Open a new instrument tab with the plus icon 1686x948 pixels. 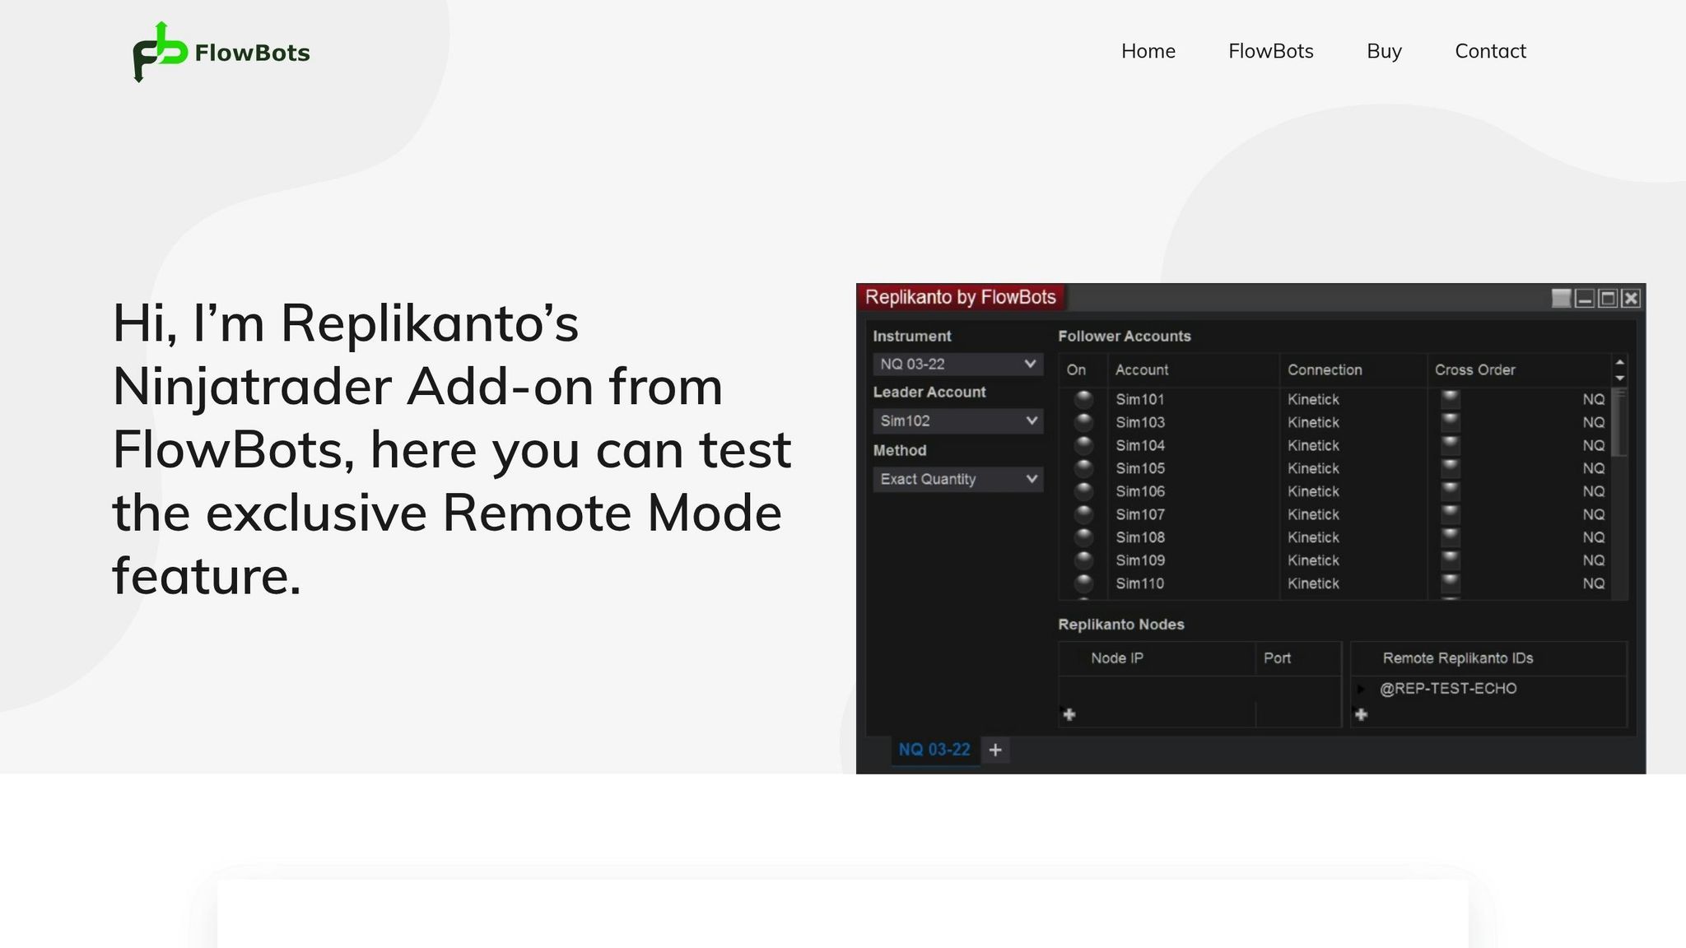coord(996,750)
